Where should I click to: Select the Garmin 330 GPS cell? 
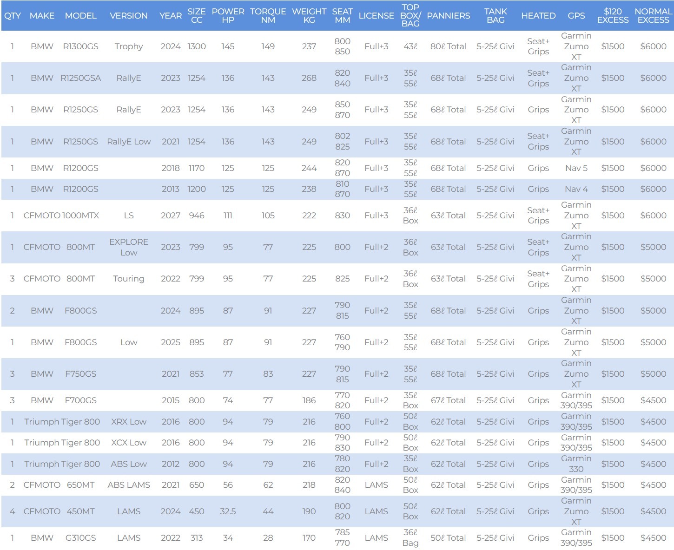tap(576, 464)
